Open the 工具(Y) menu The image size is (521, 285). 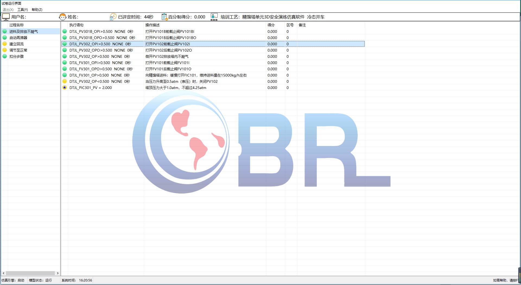coord(23,9)
